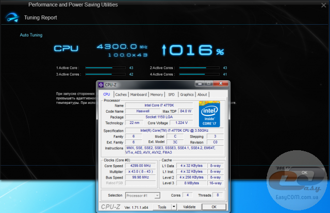Switch to the Caches tab
Screen dimensions: 330x213
(x=121, y=95)
